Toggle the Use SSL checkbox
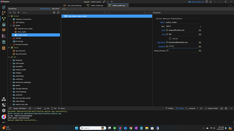Viewport: 234px width, 131px height. coord(170,38)
